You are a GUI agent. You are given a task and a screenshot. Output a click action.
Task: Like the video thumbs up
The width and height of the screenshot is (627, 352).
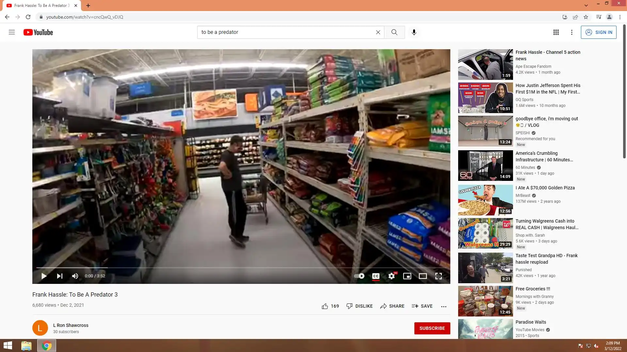325,306
